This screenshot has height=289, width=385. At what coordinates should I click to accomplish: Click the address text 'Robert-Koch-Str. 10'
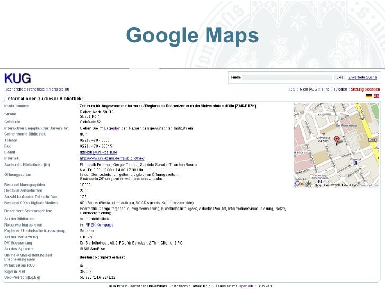tap(97, 112)
